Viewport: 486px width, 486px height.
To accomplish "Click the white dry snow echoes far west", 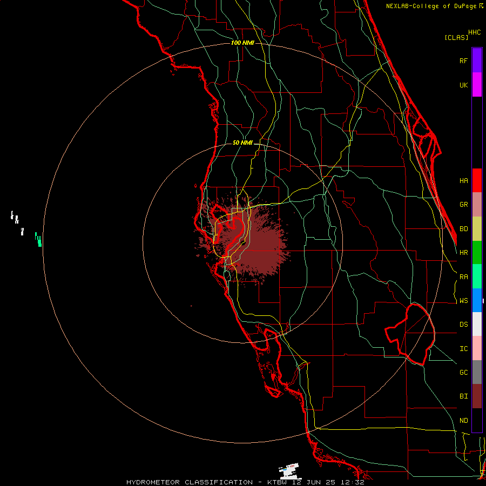I will [17, 223].
